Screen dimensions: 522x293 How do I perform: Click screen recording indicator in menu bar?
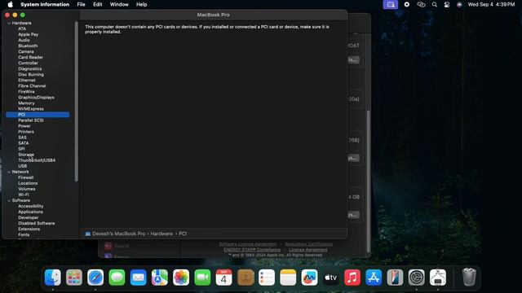[x=407, y=4]
